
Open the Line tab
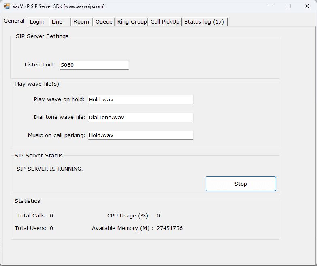[x=60, y=22]
